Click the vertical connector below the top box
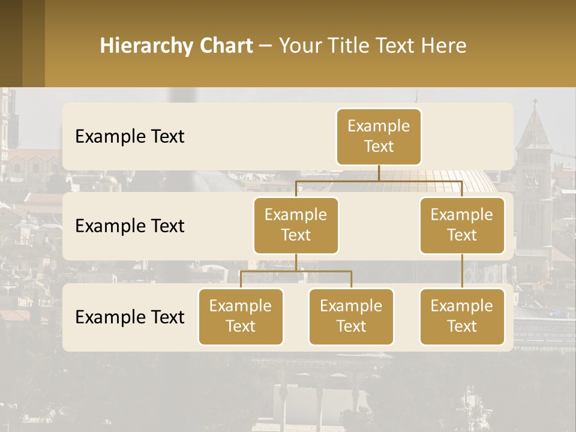 point(379,173)
